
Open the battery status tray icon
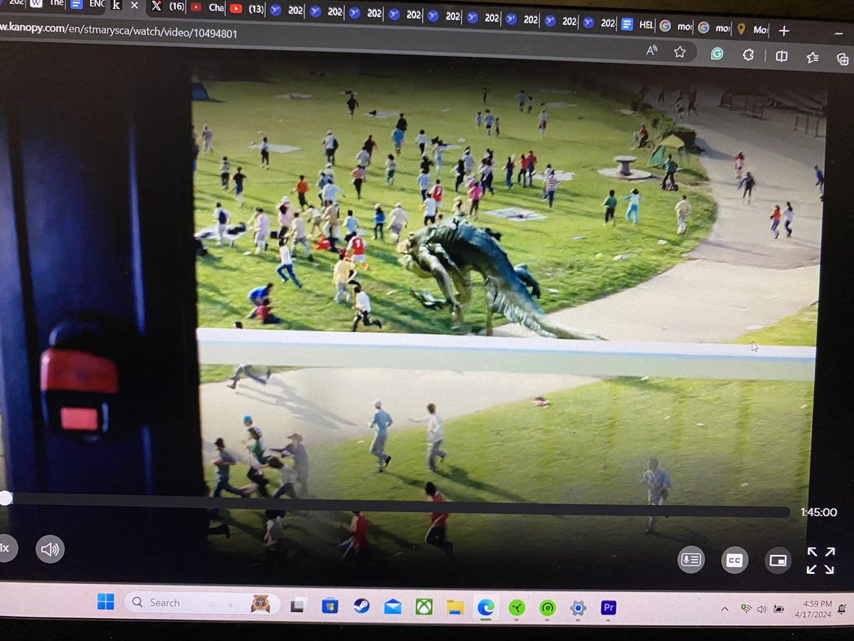pyautogui.click(x=779, y=609)
